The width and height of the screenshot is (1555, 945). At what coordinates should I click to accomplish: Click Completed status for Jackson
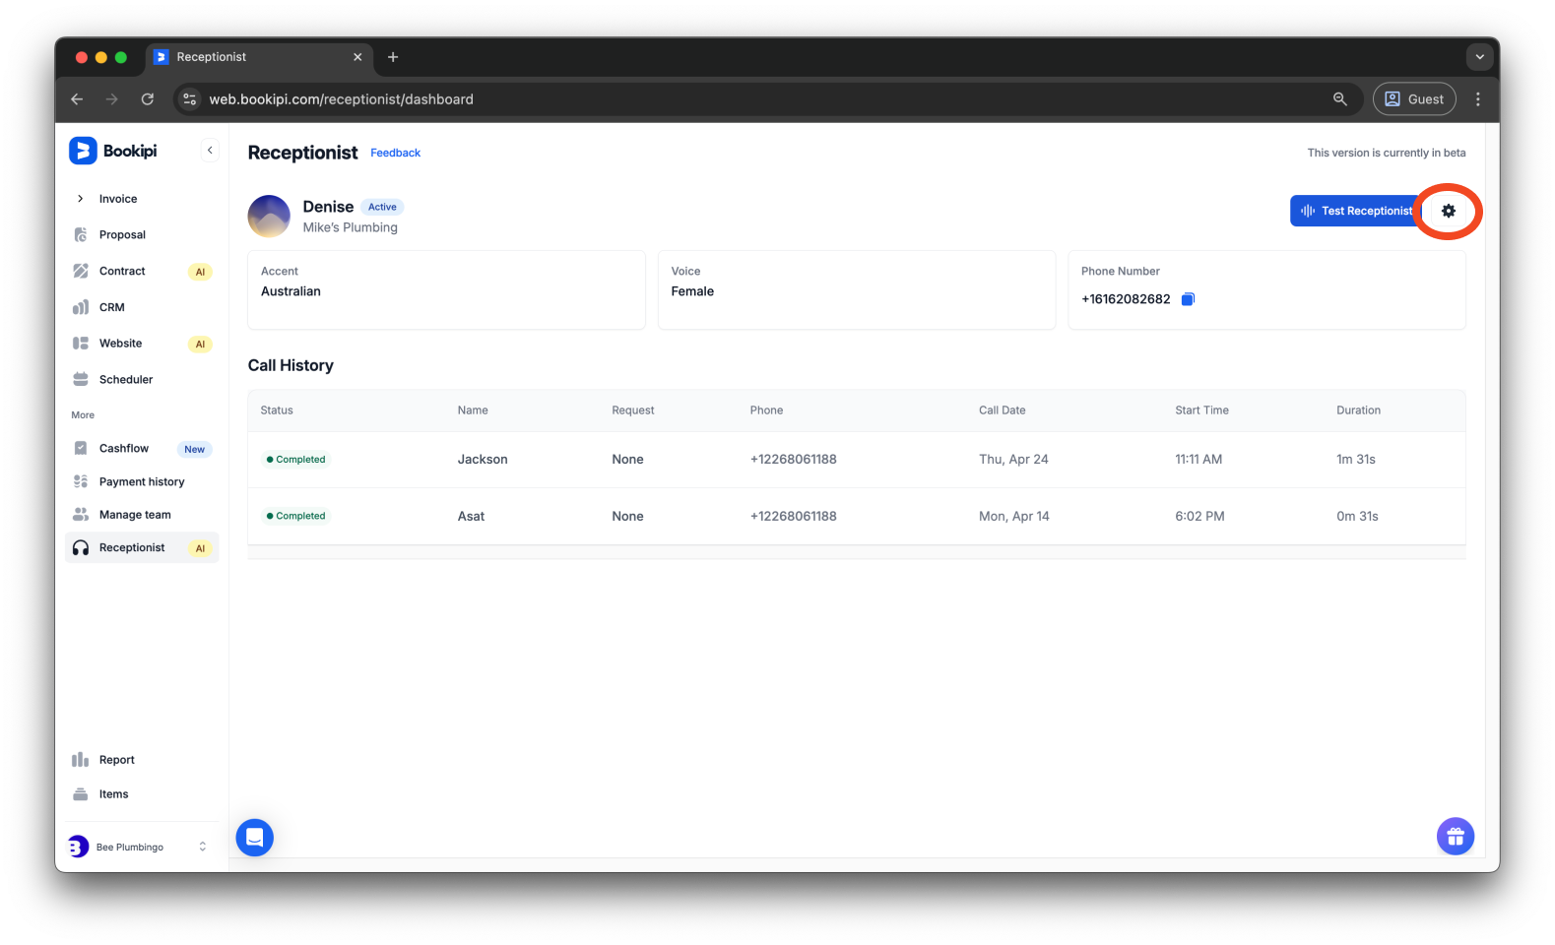tap(295, 460)
